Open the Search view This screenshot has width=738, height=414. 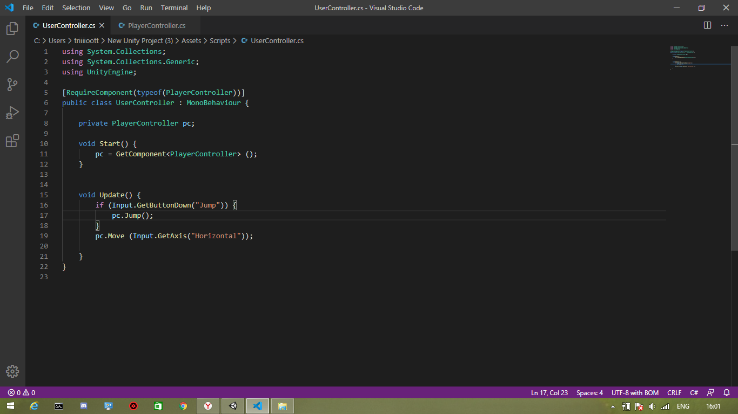12,57
